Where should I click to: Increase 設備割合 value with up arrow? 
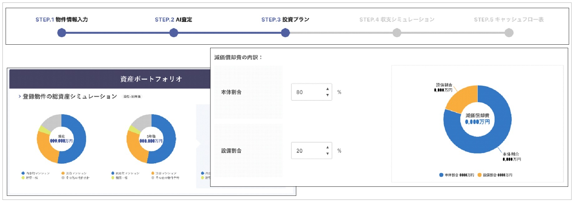pos(327,147)
